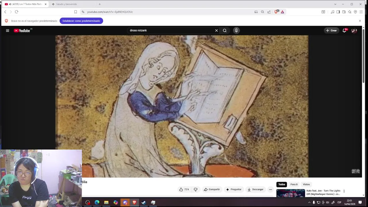Open the YouTube account avatar menu
The image size is (368, 207).
(x=354, y=30)
